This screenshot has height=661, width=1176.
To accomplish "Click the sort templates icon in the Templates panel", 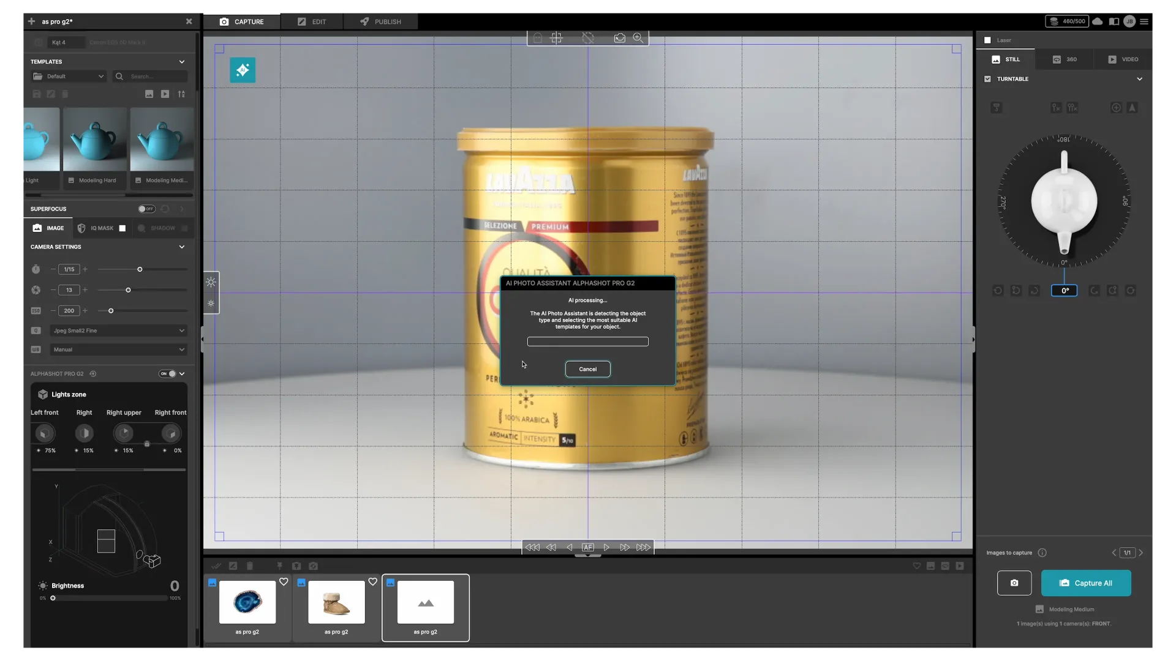I will point(181,94).
